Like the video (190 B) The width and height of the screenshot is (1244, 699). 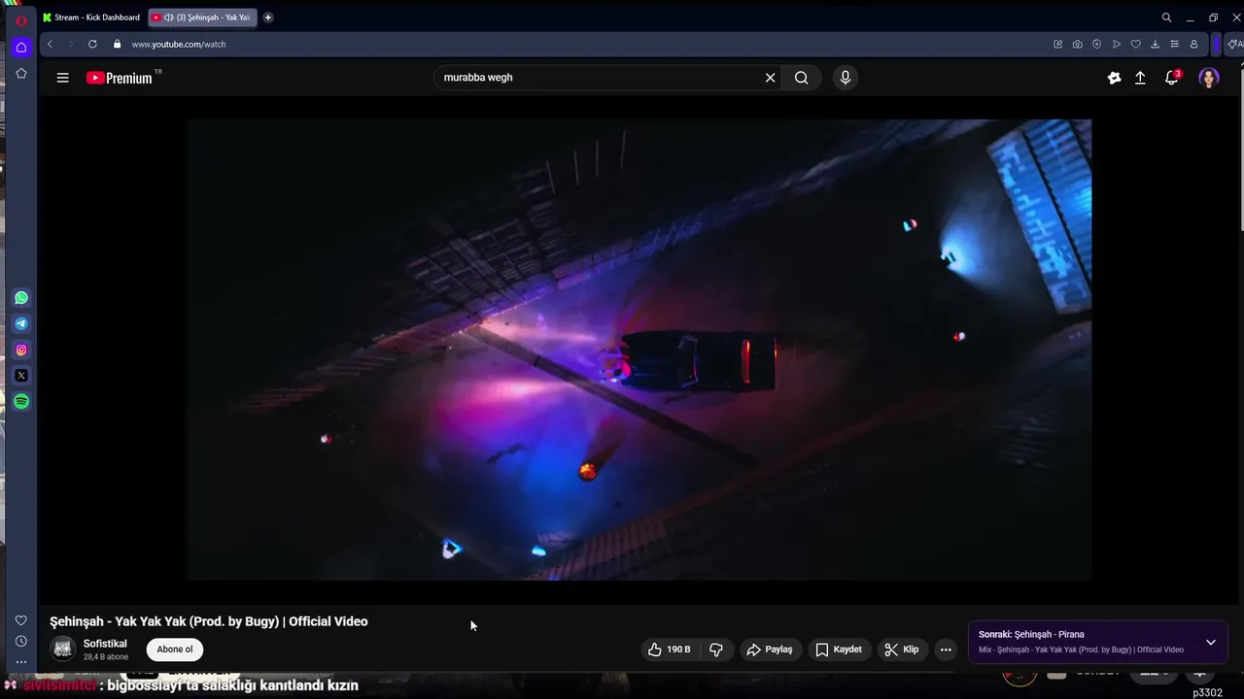click(671, 649)
